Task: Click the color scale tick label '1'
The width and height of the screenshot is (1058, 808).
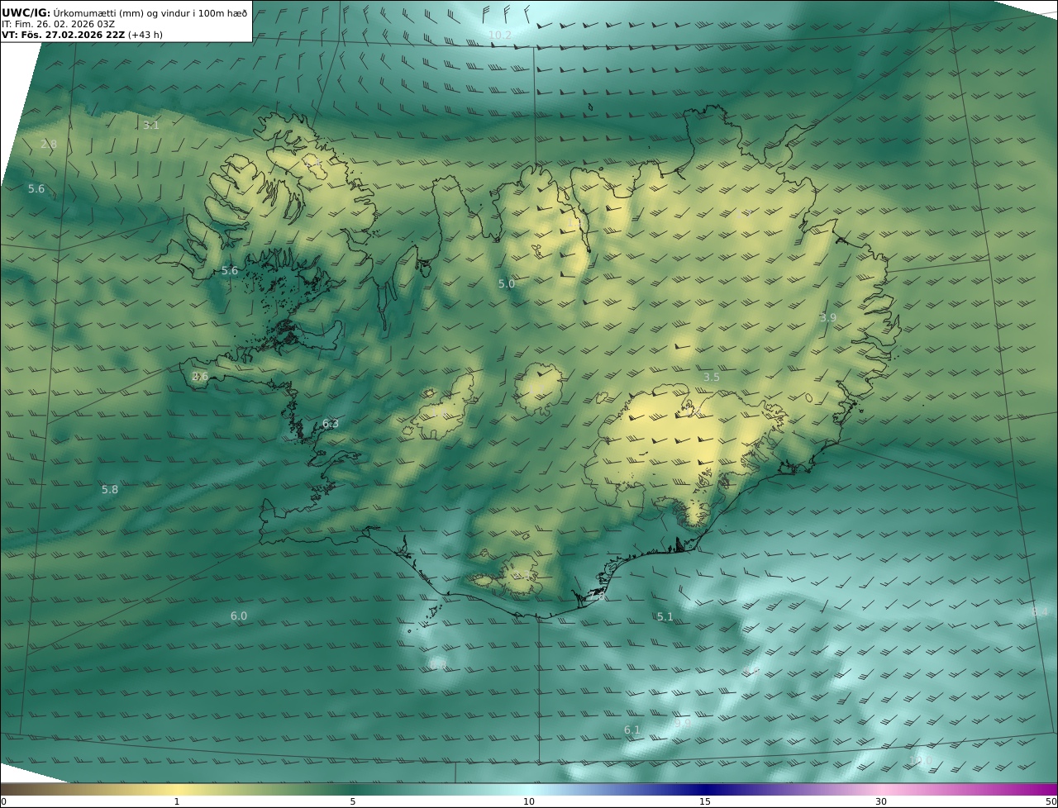Action: click(177, 801)
